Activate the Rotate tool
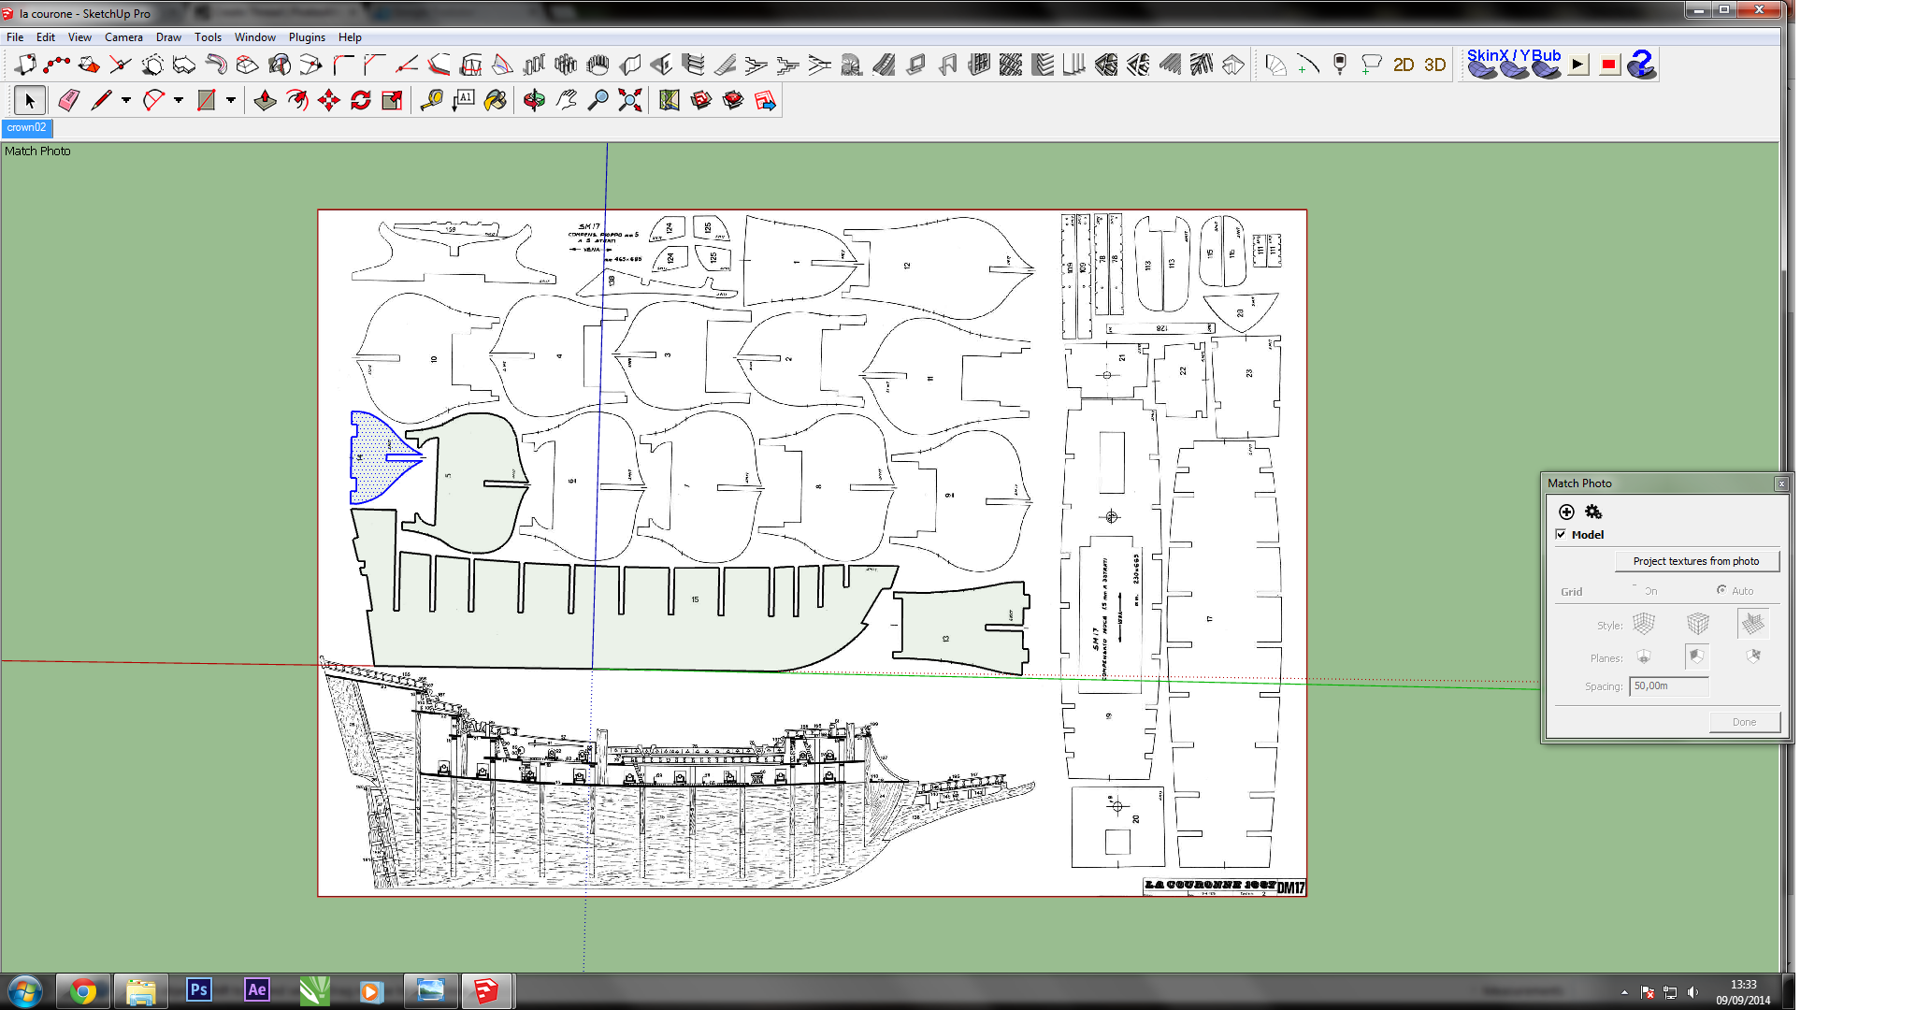Image resolution: width=1930 pixels, height=1010 pixels. 361,100
